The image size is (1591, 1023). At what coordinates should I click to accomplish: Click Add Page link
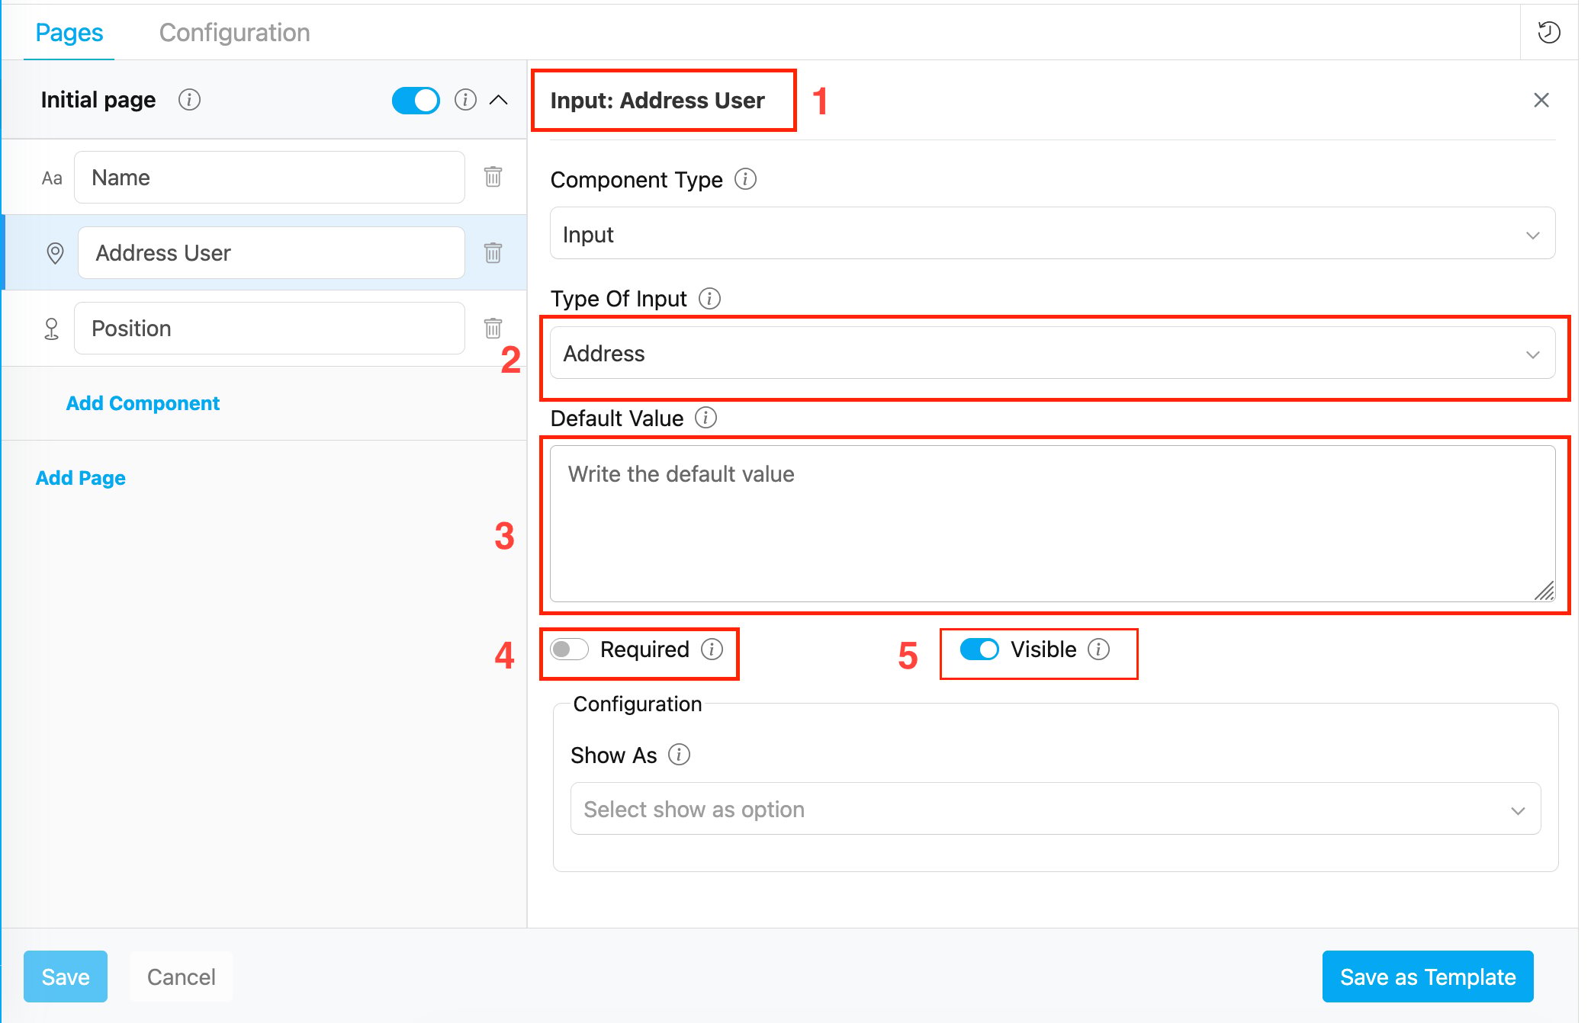click(81, 478)
